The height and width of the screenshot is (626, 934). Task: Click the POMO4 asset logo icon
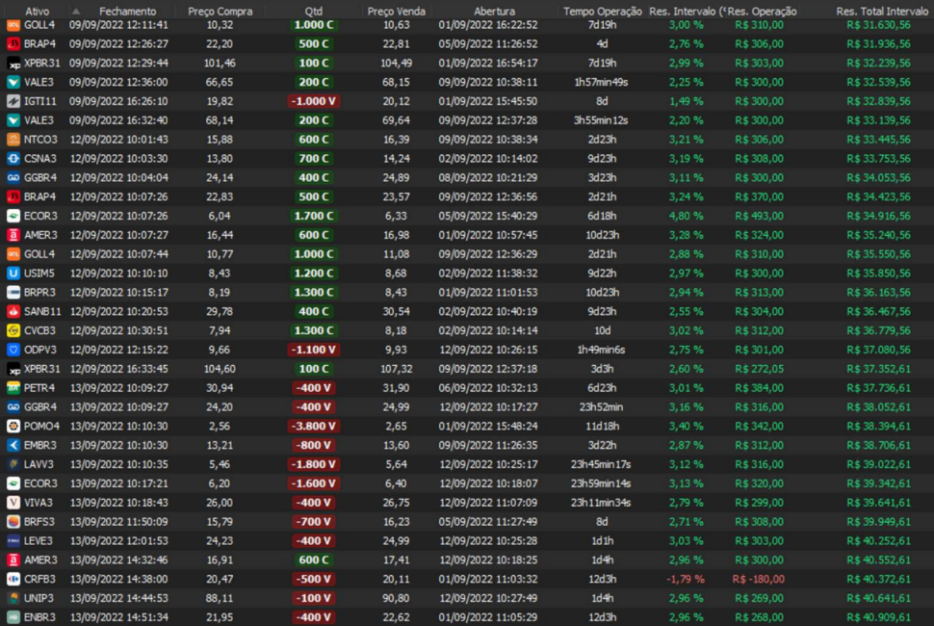point(13,426)
